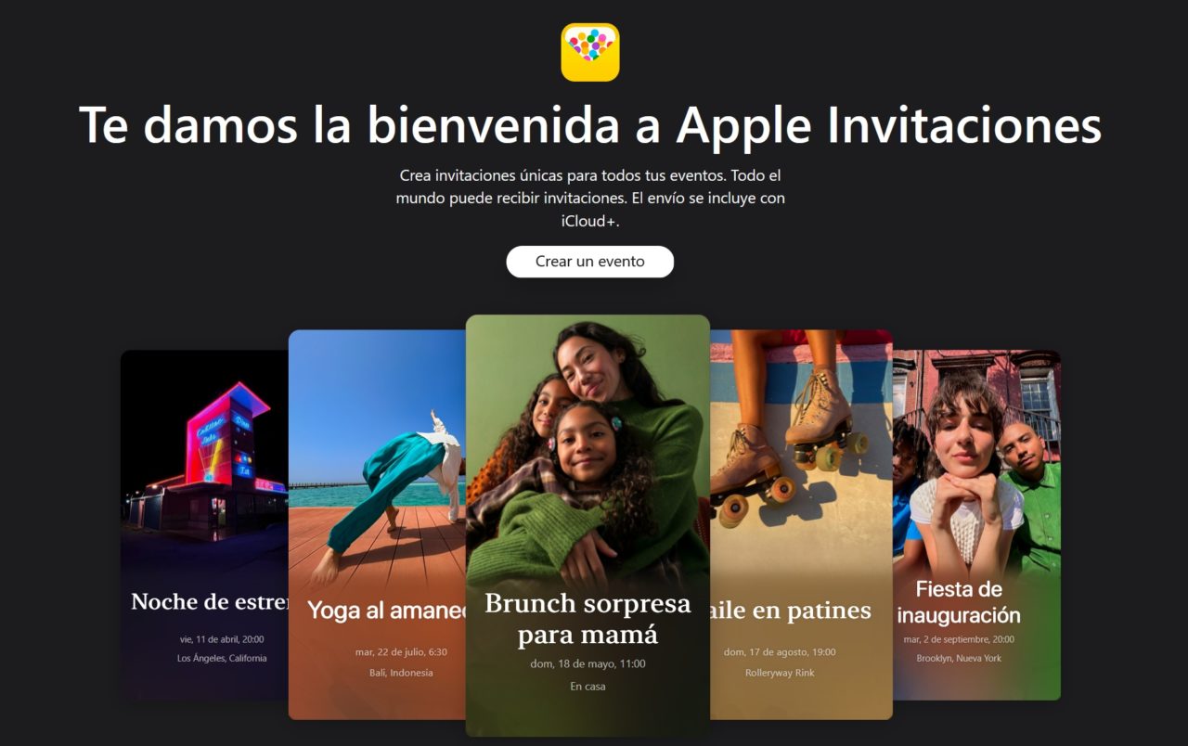Viewport: 1188px width, 746px height.
Task: Select the "Fiesta de inauguración" title text
Action: [959, 601]
